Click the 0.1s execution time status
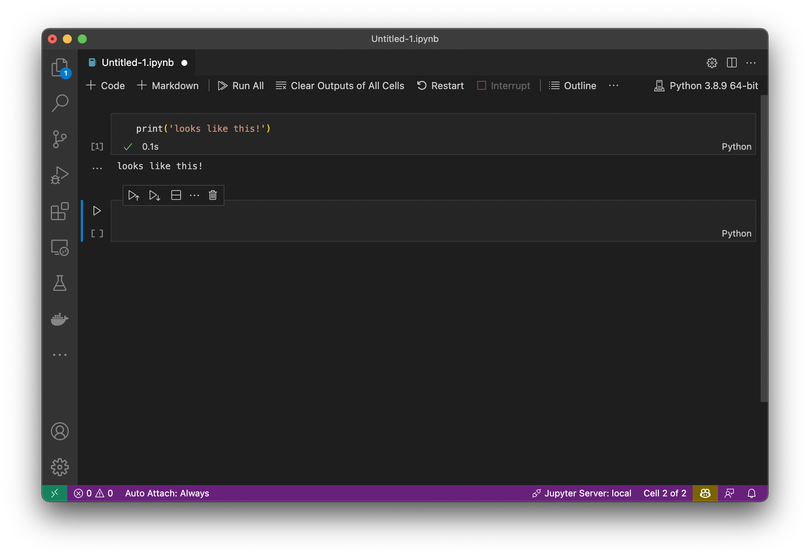 (x=150, y=147)
